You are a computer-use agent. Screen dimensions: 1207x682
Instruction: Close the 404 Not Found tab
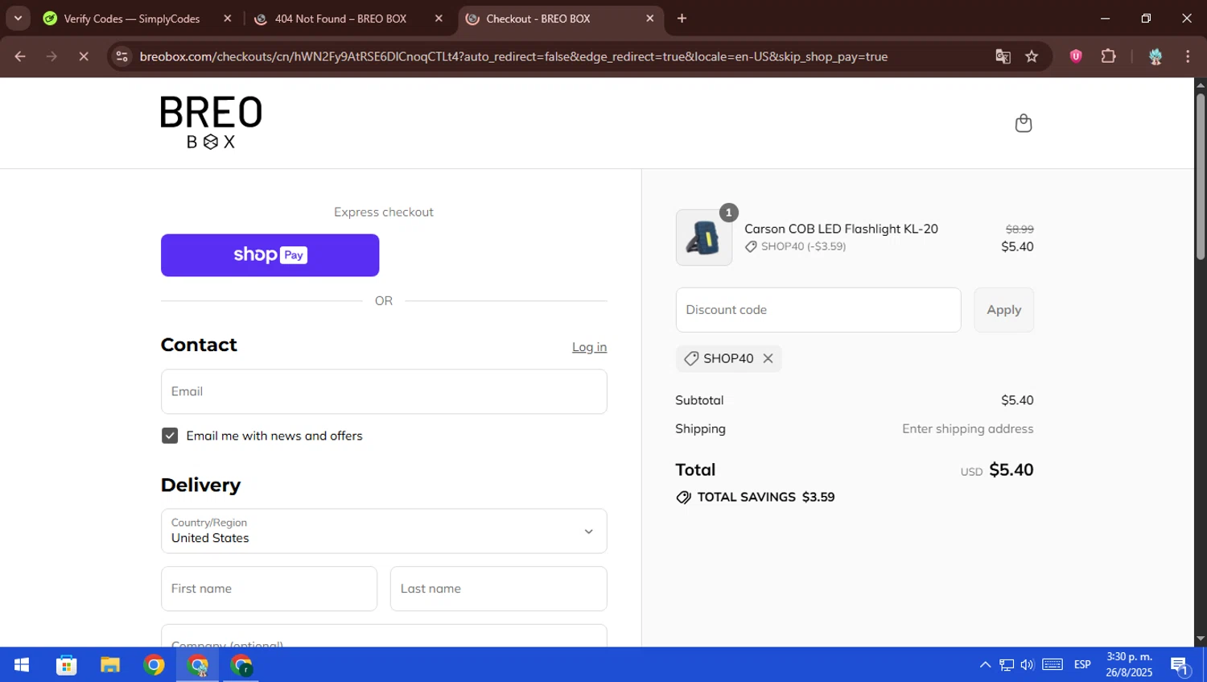(439, 19)
